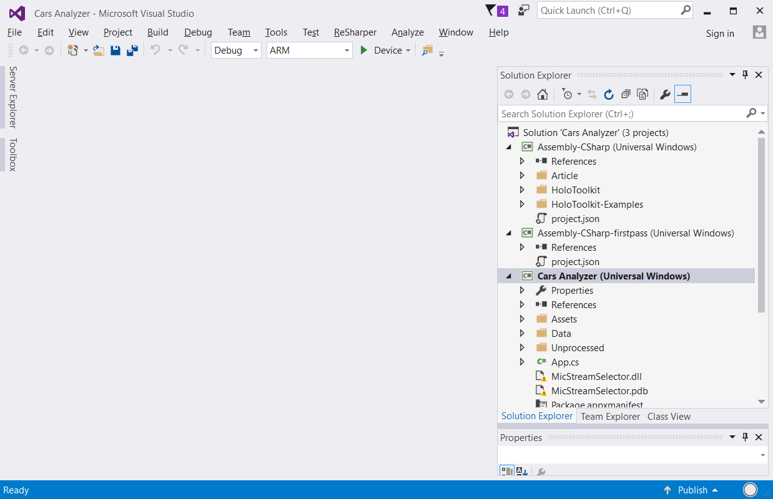Click the New Project toolbar icon
This screenshot has width=773, height=499.
73,51
